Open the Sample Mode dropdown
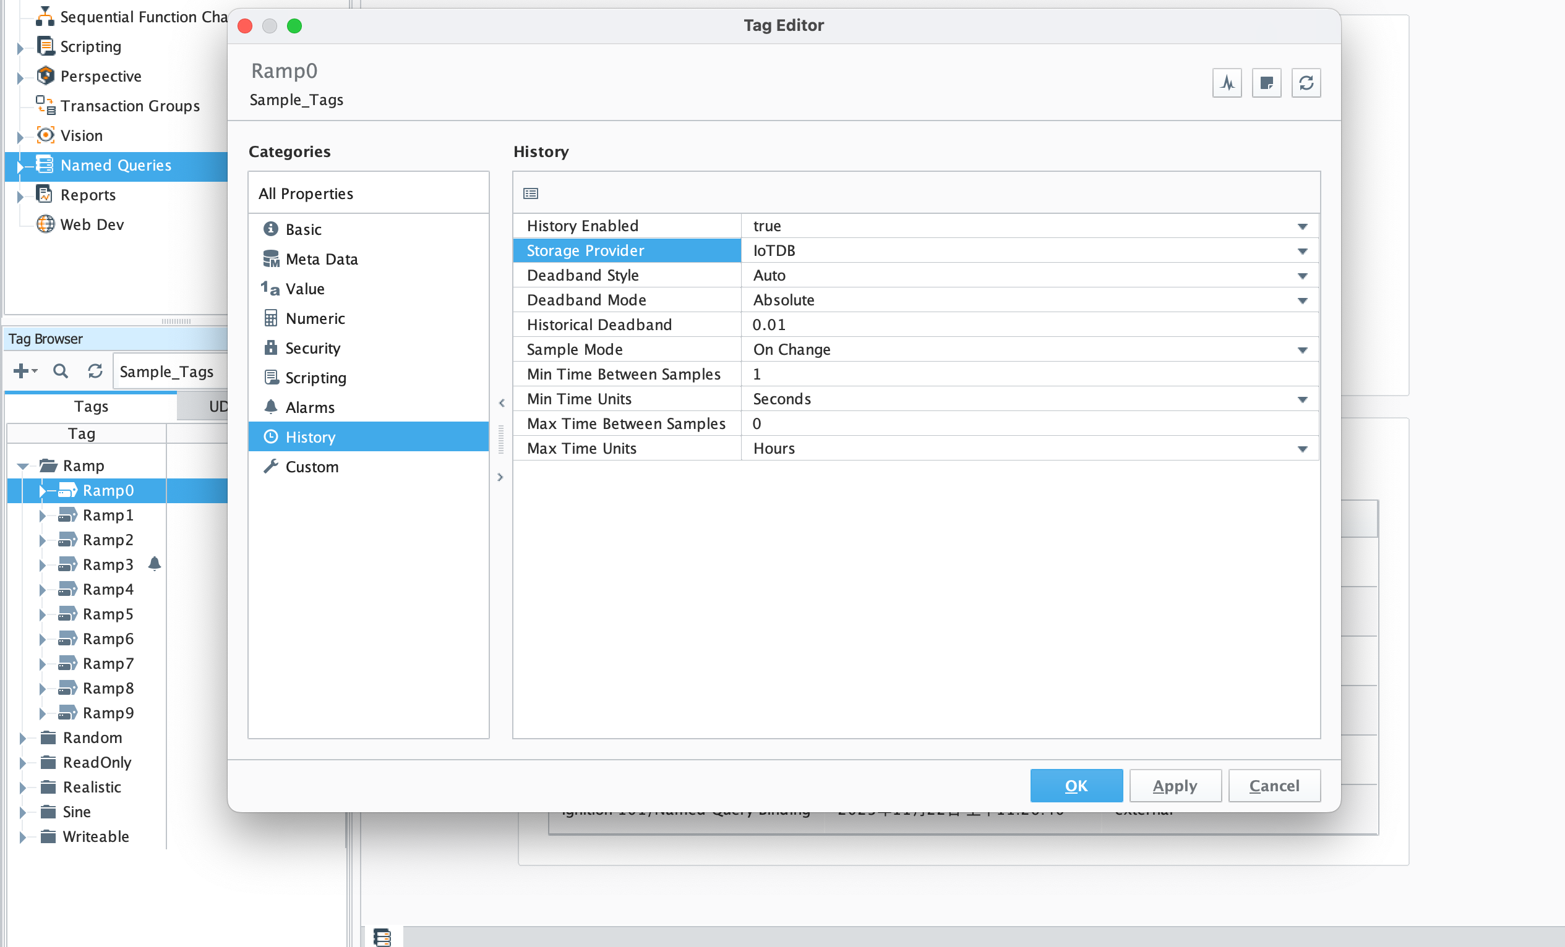The height and width of the screenshot is (947, 1565). tap(1303, 349)
